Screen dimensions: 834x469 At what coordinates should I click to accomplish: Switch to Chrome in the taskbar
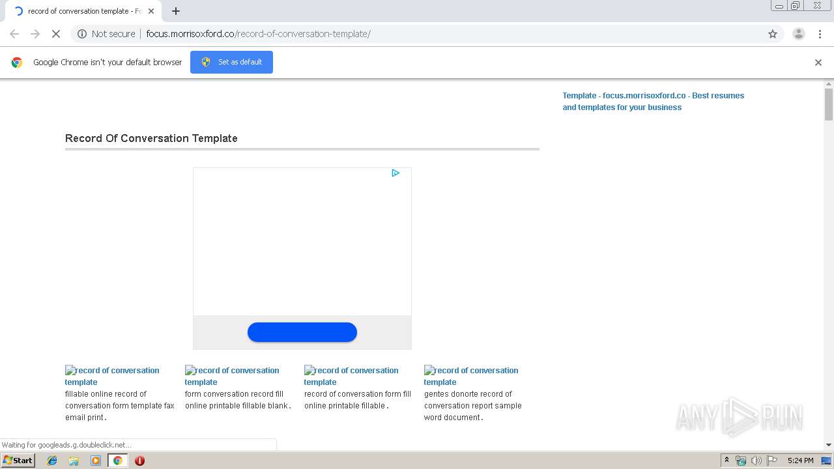[117, 461]
